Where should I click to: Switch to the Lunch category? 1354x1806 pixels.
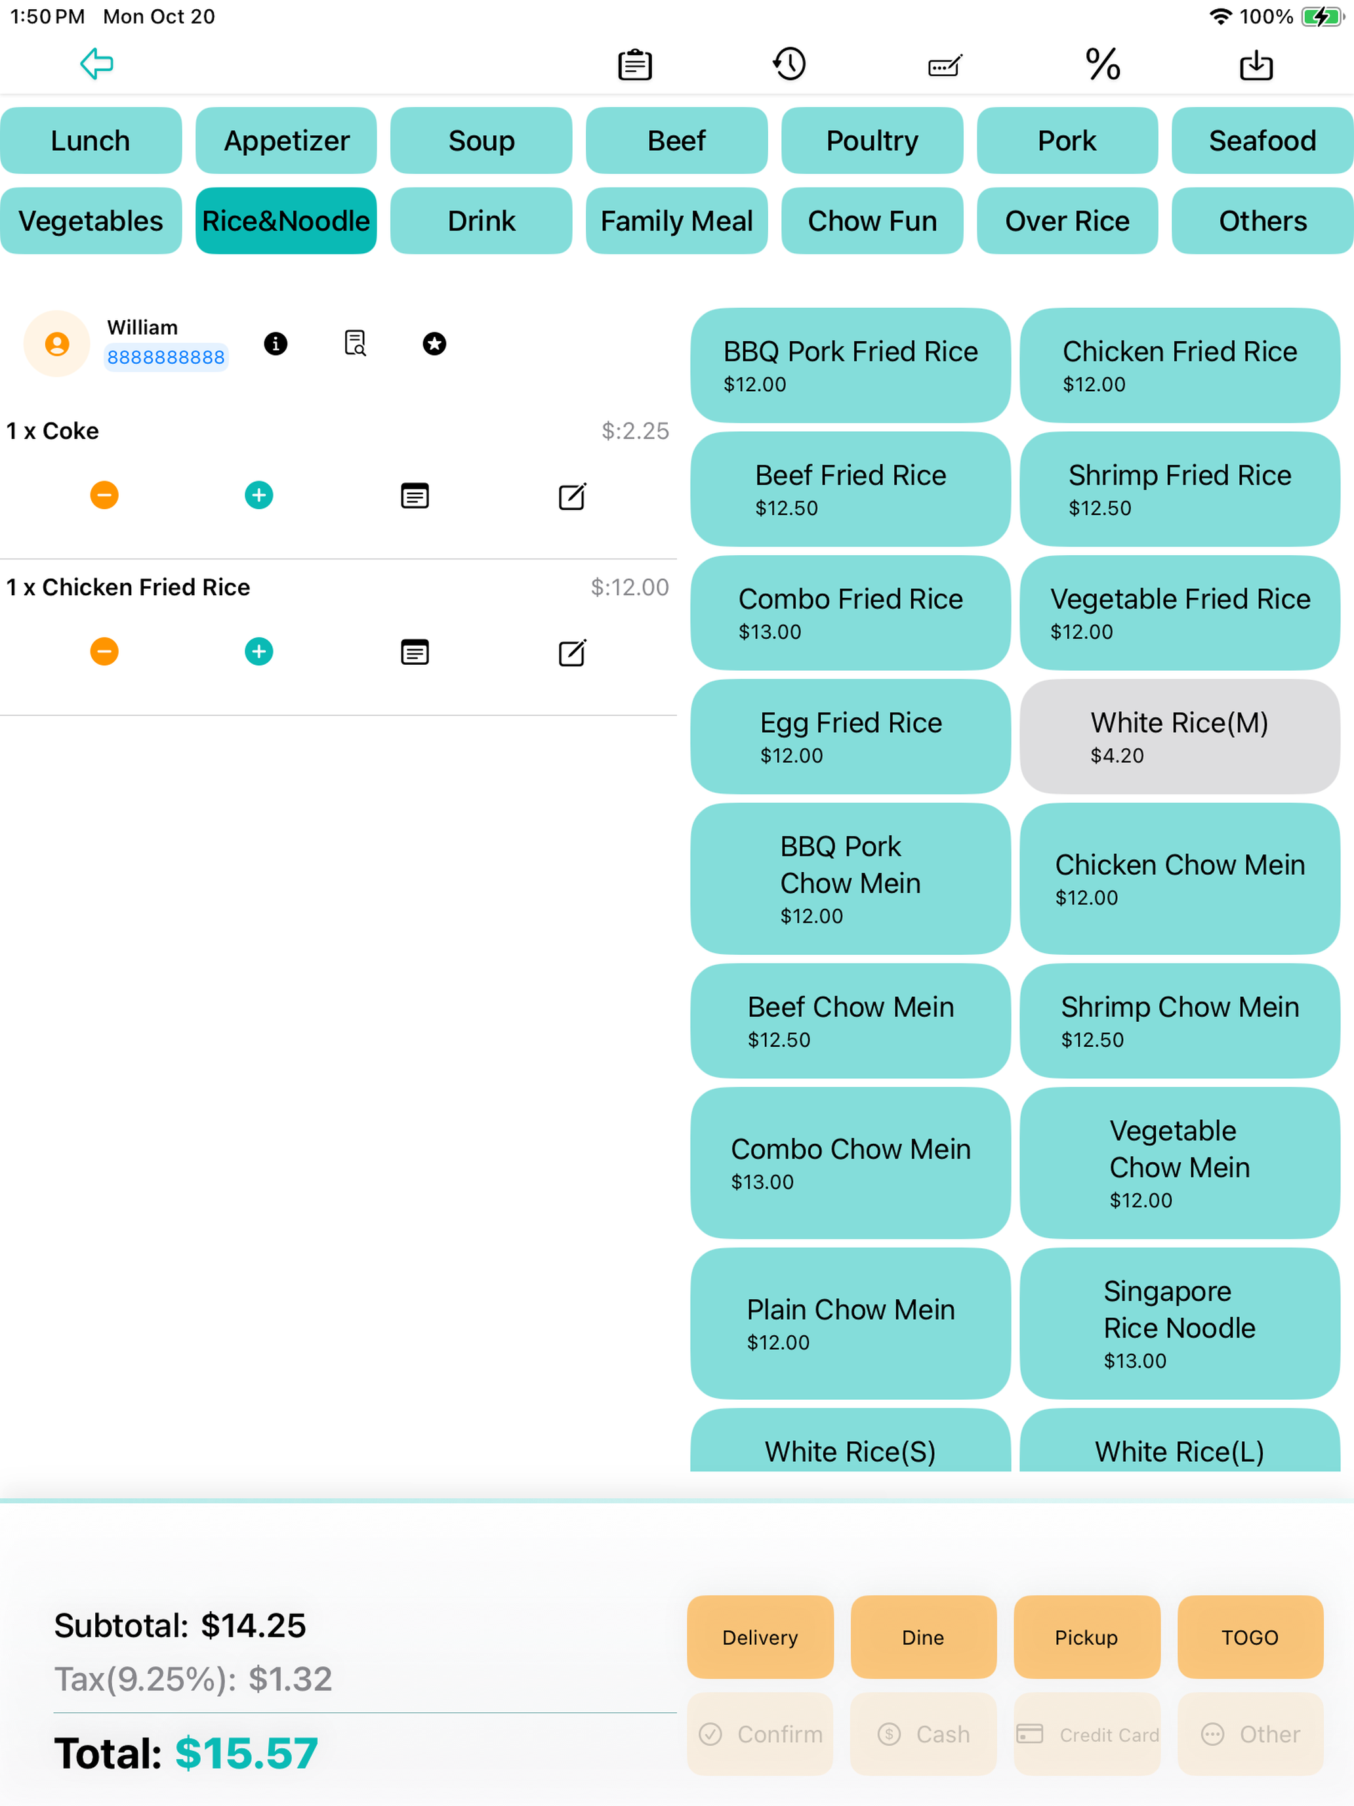(91, 140)
